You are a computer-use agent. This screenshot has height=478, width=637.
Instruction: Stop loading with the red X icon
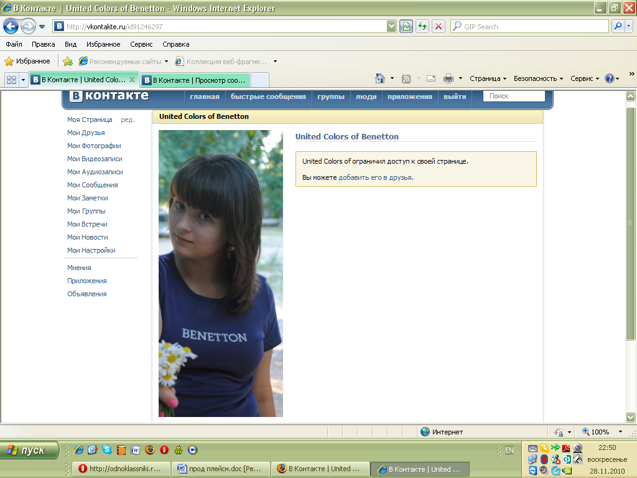point(439,26)
